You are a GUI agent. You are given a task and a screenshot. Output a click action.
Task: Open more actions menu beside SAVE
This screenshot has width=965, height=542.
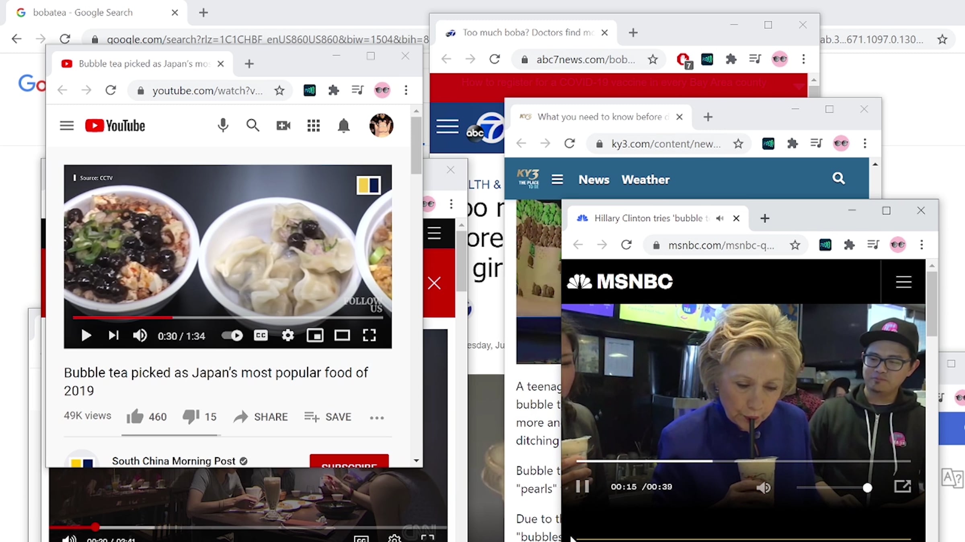377,418
